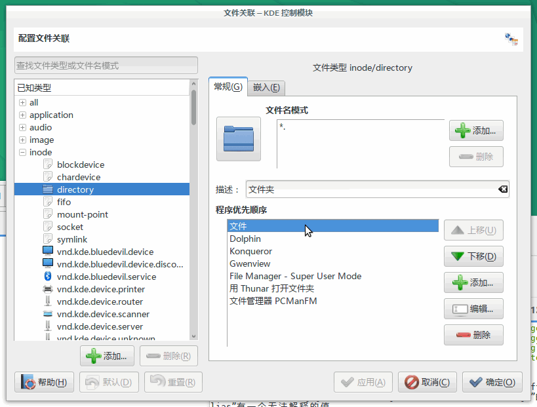The height and width of the screenshot is (407, 537).
Task: Switch to the 常规(G) tab
Action: 228,87
